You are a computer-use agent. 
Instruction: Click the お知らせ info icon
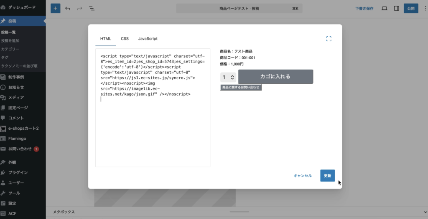click(x=3, y=87)
